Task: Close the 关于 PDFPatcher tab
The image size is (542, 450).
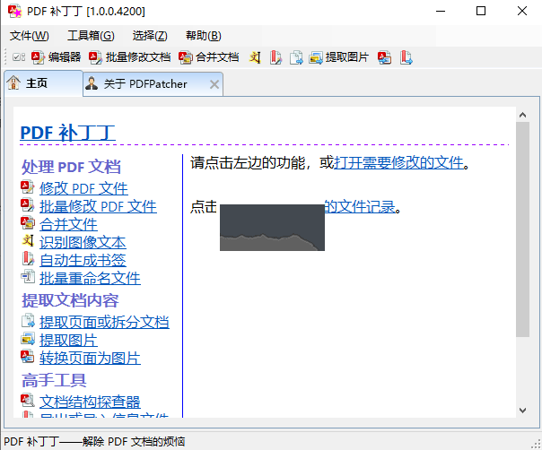Action: coord(214,84)
